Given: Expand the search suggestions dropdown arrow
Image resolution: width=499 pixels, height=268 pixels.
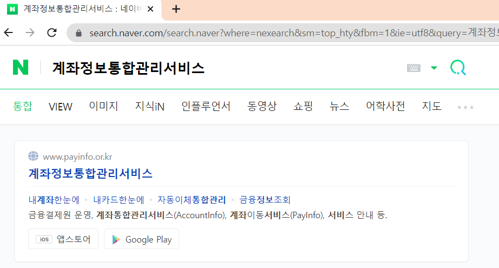Looking at the screenshot, I should pos(434,68).
